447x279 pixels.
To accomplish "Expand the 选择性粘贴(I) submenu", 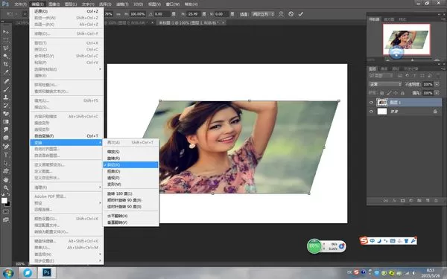I will 66,69.
